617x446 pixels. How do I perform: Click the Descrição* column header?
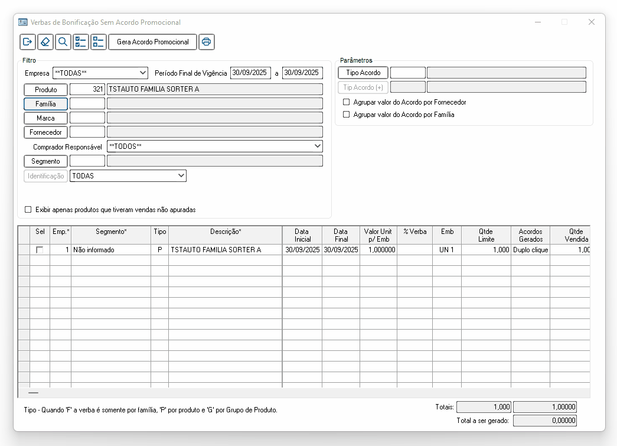click(x=226, y=235)
